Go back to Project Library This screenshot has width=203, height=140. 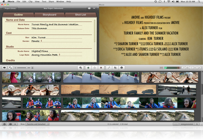[10, 8]
